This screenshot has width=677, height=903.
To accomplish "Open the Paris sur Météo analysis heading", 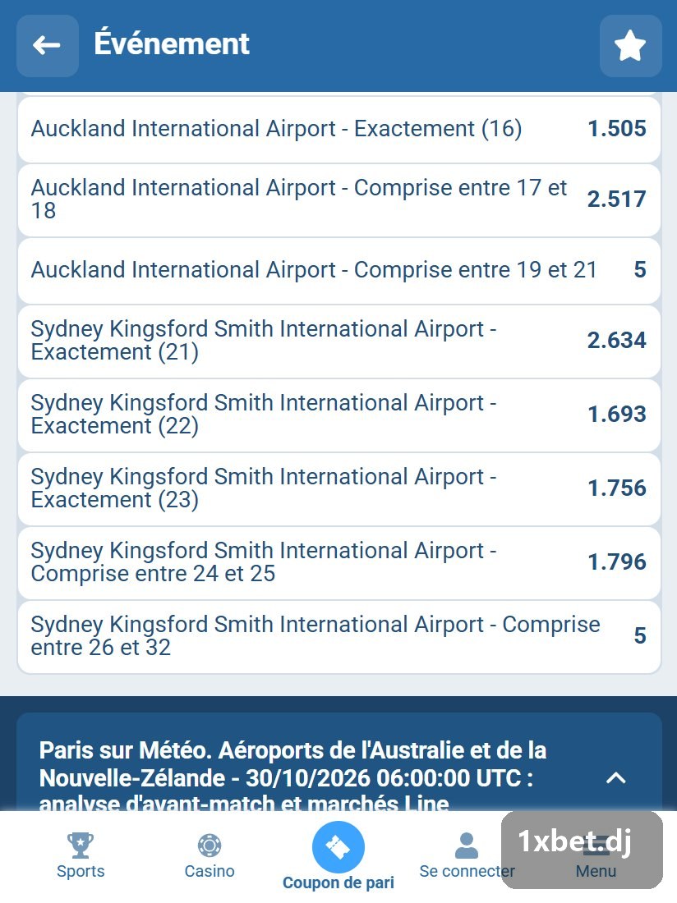I will [x=292, y=777].
